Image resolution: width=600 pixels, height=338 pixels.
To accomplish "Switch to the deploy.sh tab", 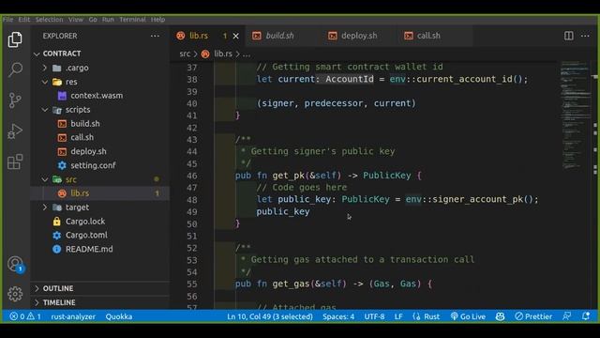I will tap(358, 36).
